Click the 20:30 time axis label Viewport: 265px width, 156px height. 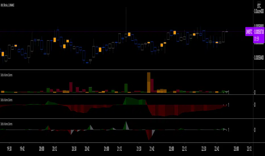coord(74,149)
